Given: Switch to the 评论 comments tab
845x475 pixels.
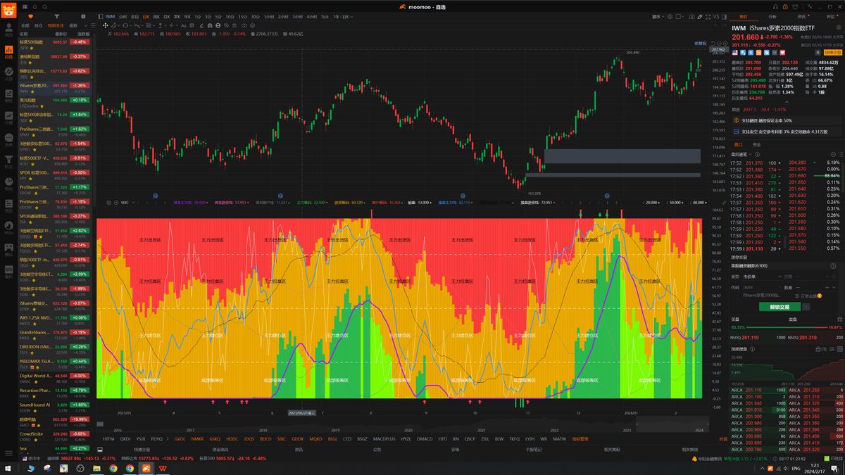Looking at the screenshot, I should (830, 15).
